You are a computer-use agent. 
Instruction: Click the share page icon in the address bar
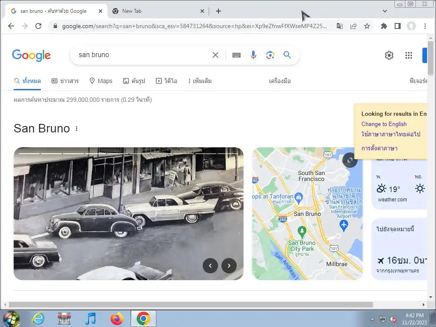click(353, 26)
